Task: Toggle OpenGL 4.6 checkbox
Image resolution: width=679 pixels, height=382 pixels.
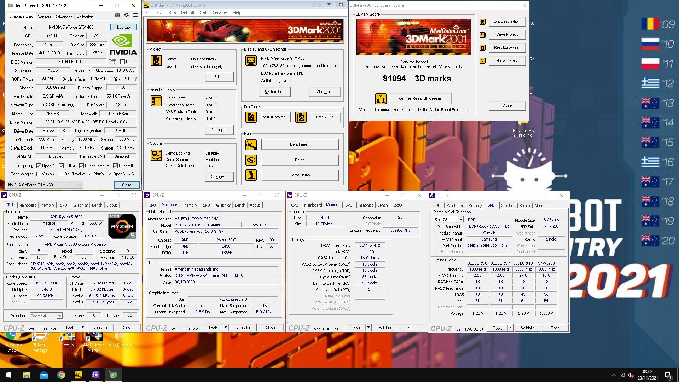Action: coord(110,174)
